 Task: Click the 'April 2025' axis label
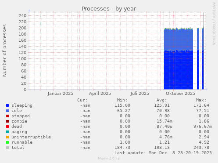[100, 94]
